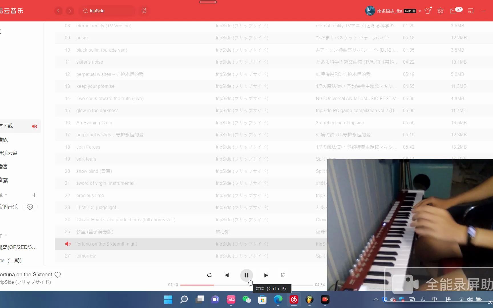Open bilibili app on the taskbar

click(x=231, y=299)
